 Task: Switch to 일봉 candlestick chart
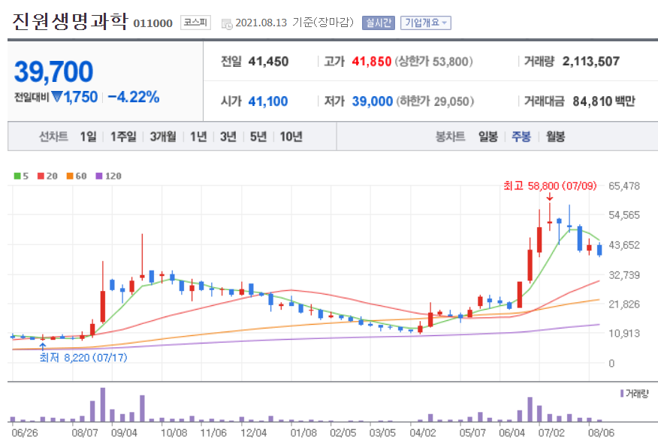[488, 137]
